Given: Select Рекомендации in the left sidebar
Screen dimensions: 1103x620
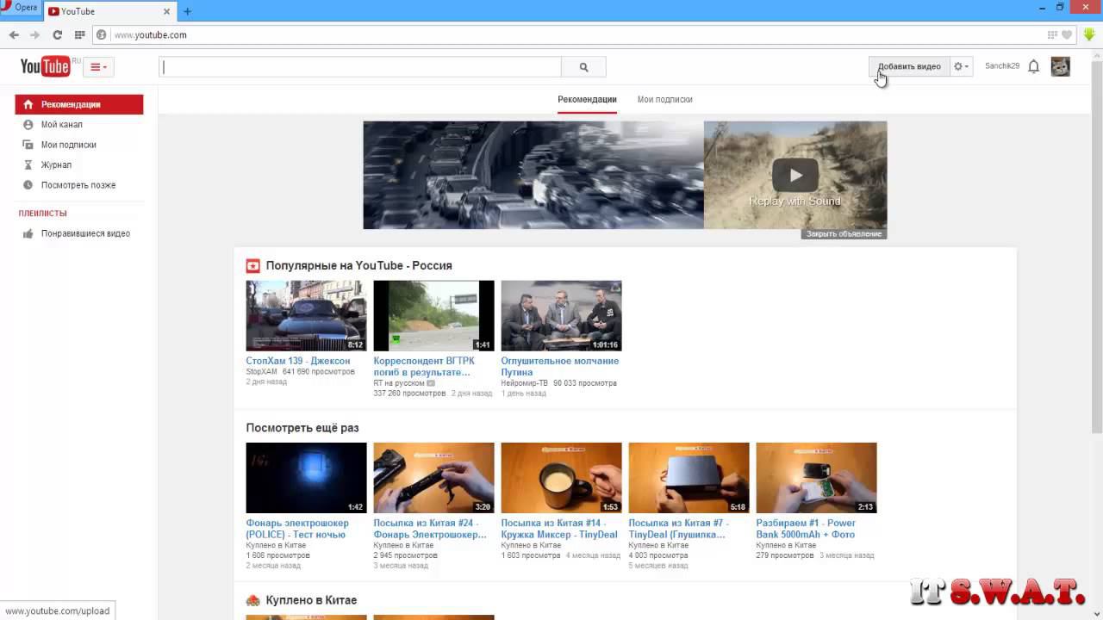Looking at the screenshot, I should 79,104.
